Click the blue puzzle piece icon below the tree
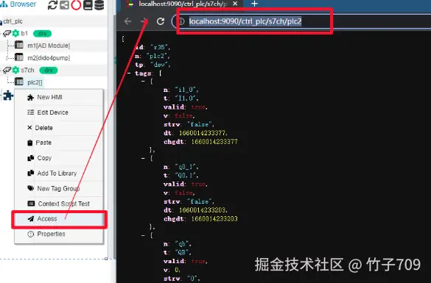 click(x=8, y=95)
